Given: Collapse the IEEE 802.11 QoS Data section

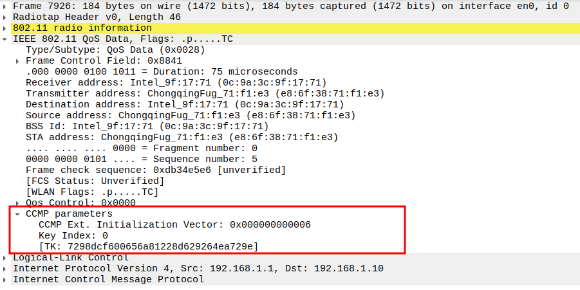Looking at the screenshot, I should (6, 39).
